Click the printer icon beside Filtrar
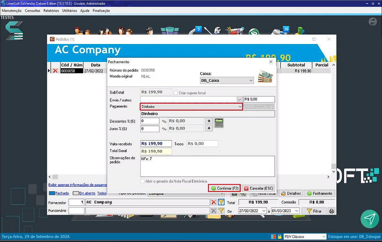382x242 pixels. (x=331, y=211)
